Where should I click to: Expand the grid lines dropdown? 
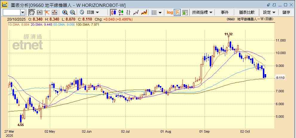(157, 12)
